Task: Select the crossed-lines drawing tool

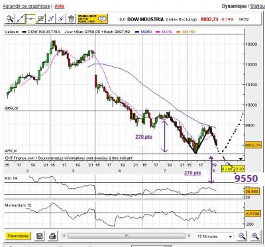Action: click(x=51, y=19)
